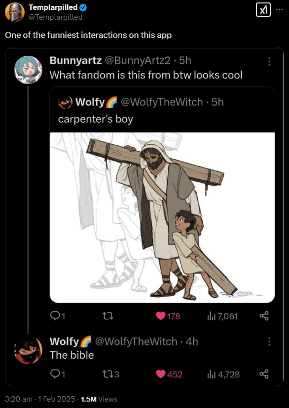The width and height of the screenshot is (289, 408).
Task: Visit the @Templarpilled handle link
Action: pyautogui.click(x=55, y=17)
